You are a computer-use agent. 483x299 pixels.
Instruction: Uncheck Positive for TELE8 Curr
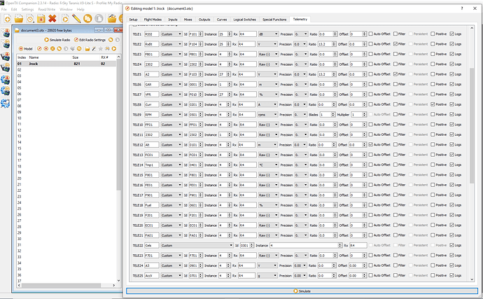click(x=433, y=104)
